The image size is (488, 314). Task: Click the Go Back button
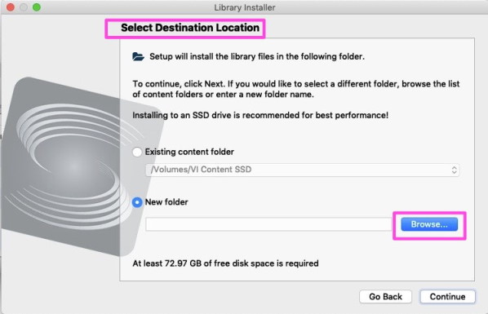386,297
